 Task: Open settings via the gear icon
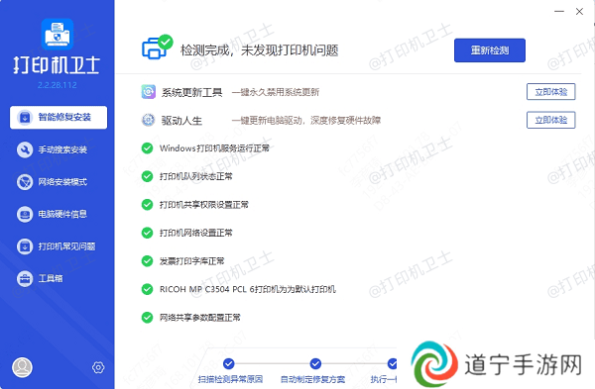pos(98,367)
